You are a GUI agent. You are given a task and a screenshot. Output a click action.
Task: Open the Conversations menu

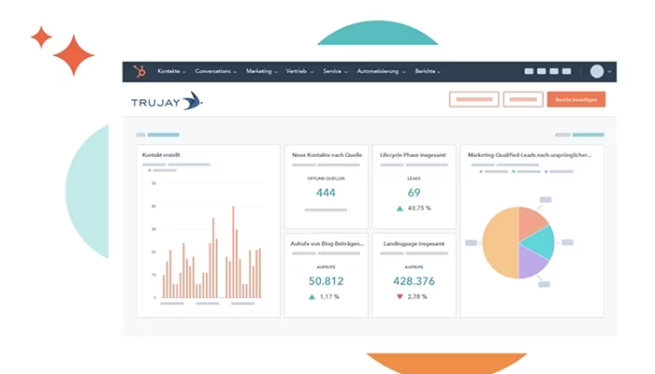tap(215, 71)
